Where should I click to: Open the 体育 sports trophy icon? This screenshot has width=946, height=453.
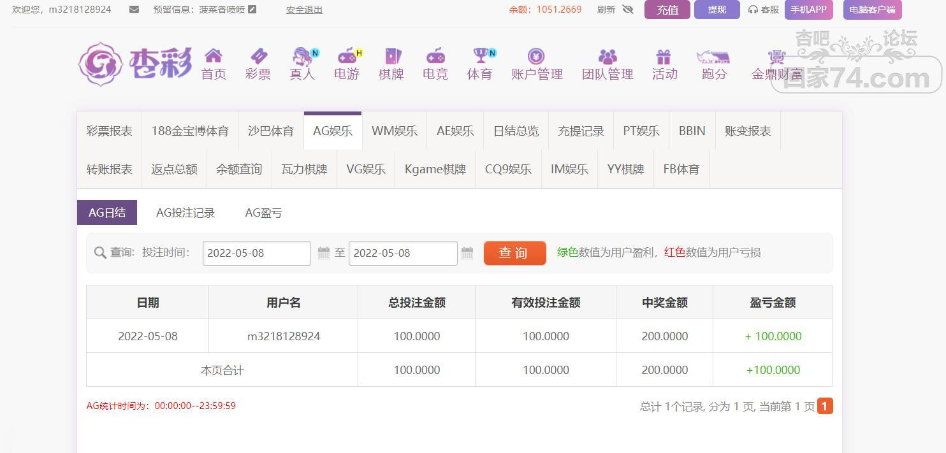click(x=482, y=55)
